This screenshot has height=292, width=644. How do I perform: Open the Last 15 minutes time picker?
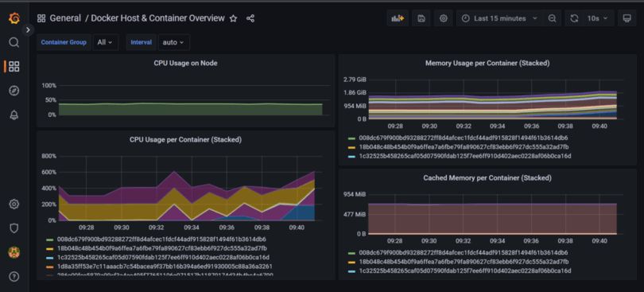click(x=500, y=18)
